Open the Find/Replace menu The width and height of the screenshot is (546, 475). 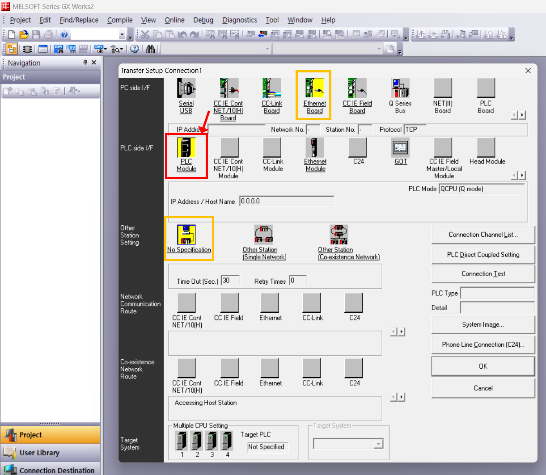(79, 20)
